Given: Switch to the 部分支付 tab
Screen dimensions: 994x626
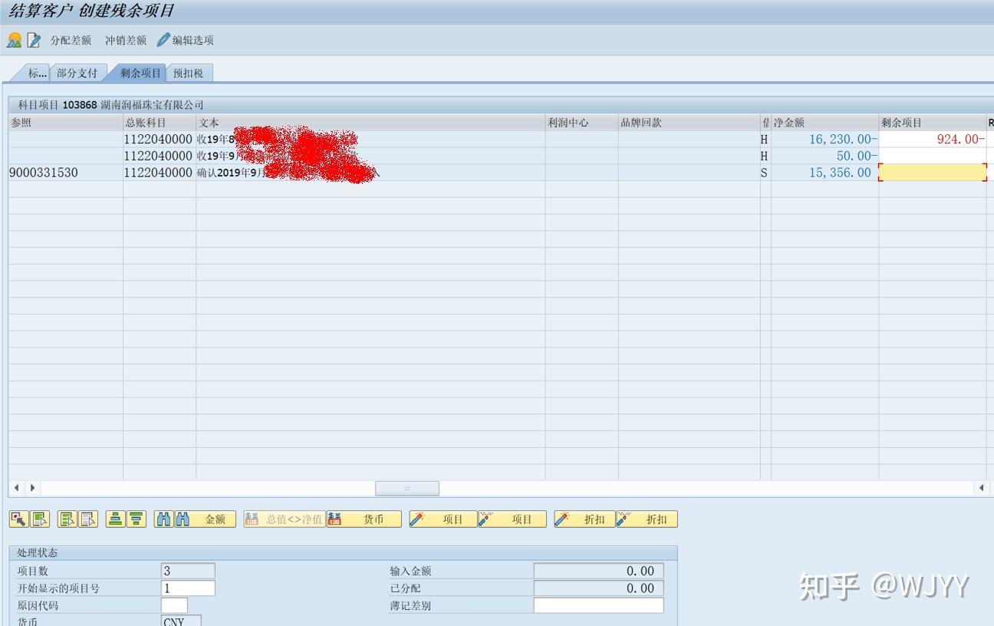Looking at the screenshot, I should [x=77, y=72].
